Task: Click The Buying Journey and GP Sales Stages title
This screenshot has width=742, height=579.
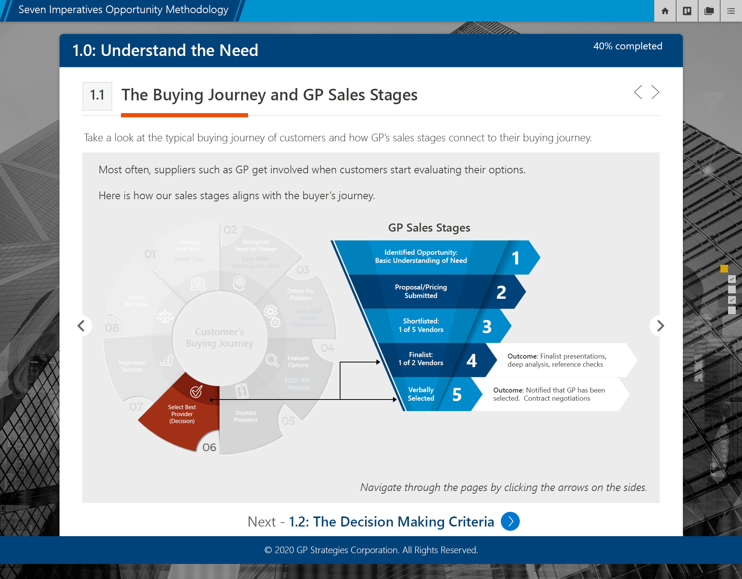Action: (x=269, y=95)
